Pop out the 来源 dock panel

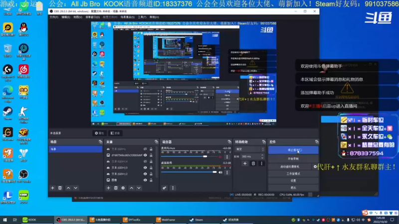[x=156, y=142]
